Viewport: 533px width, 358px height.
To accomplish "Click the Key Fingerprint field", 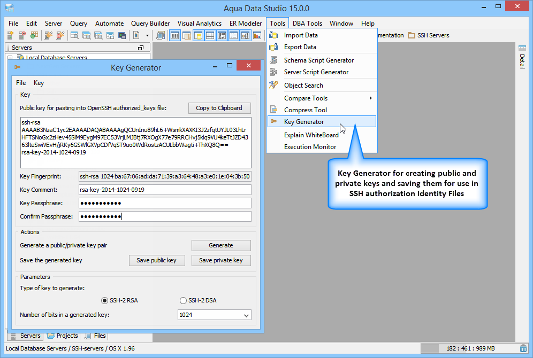I will point(165,176).
